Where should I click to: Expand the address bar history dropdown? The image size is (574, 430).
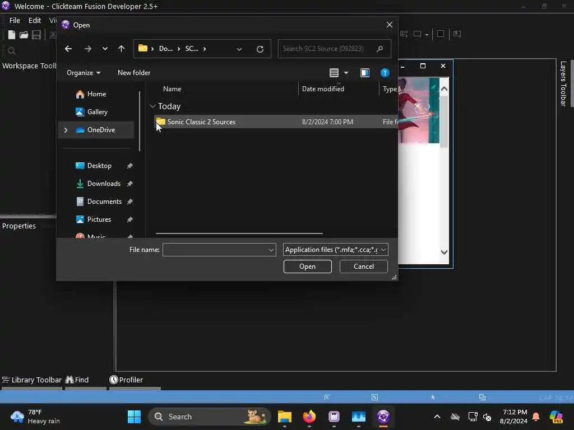pos(239,49)
